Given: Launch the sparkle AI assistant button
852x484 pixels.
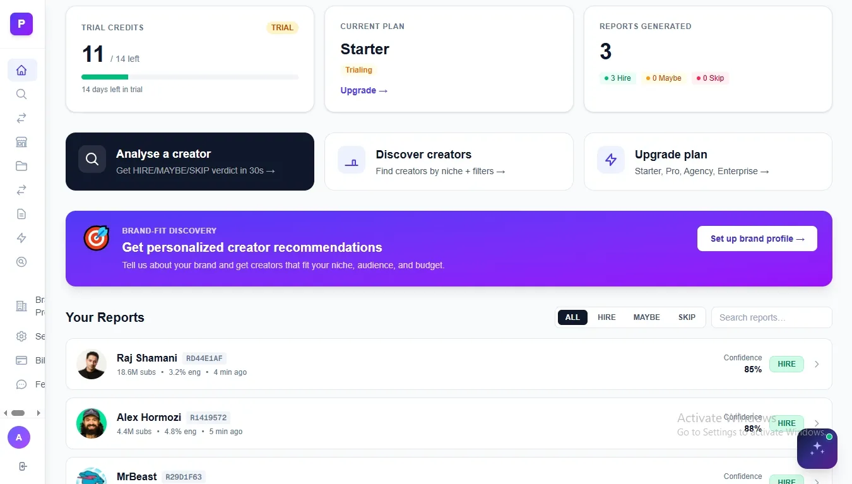Looking at the screenshot, I should pyautogui.click(x=817, y=449).
